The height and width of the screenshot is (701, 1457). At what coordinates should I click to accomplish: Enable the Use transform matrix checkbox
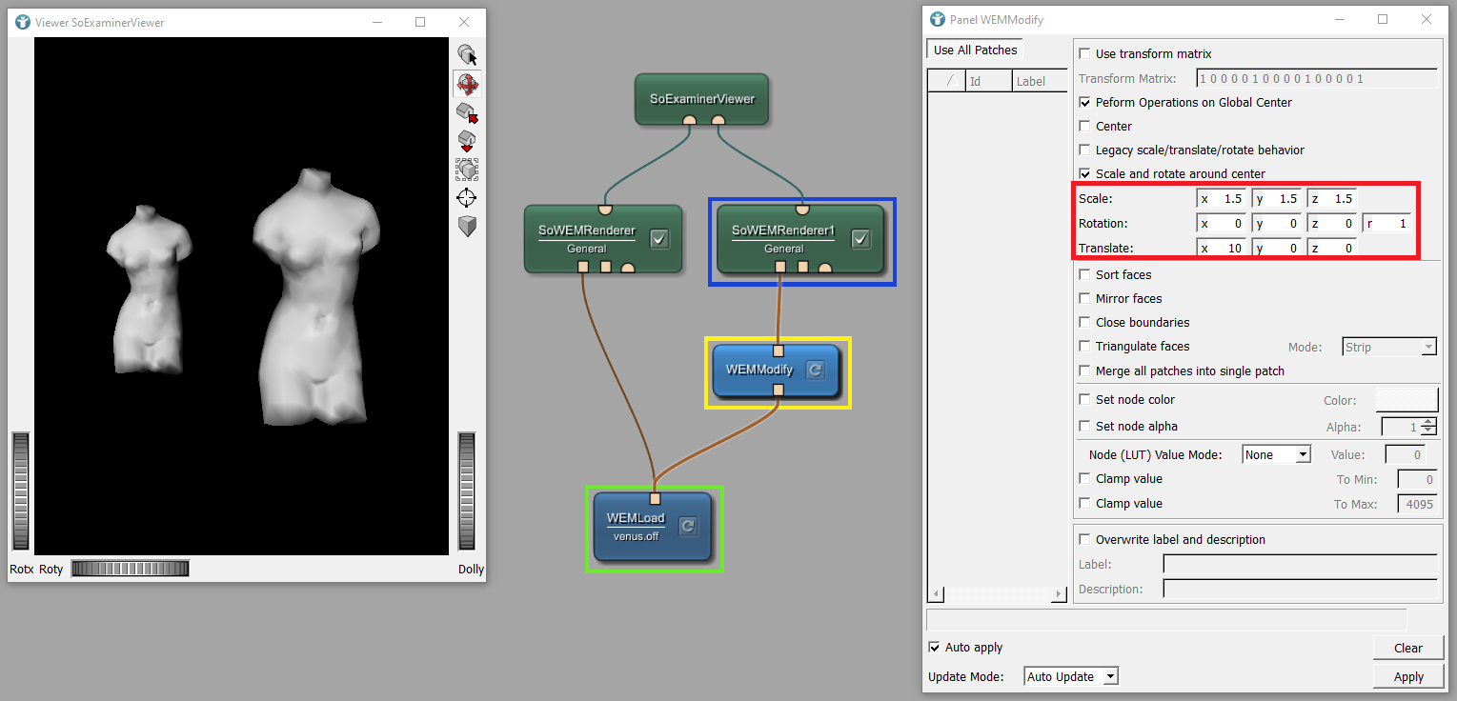1084,54
